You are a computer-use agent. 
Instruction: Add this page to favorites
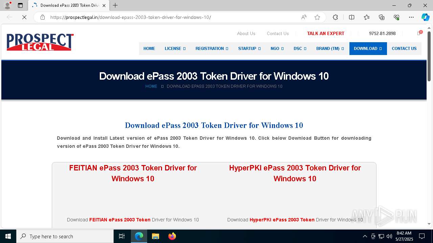317,17
